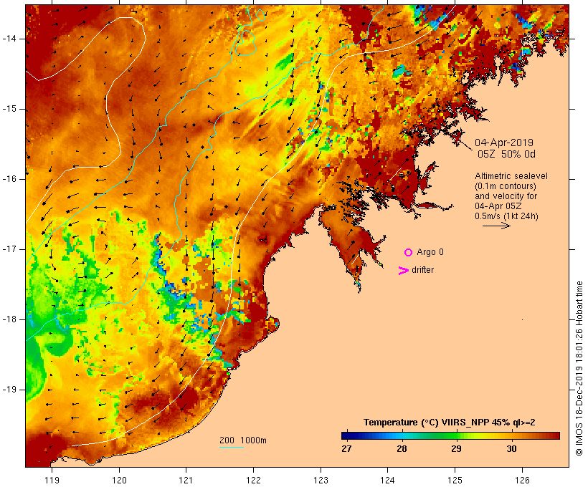The height and width of the screenshot is (487, 588).
Task: Click longitude label 125
Action: pyautogui.click(x=455, y=480)
